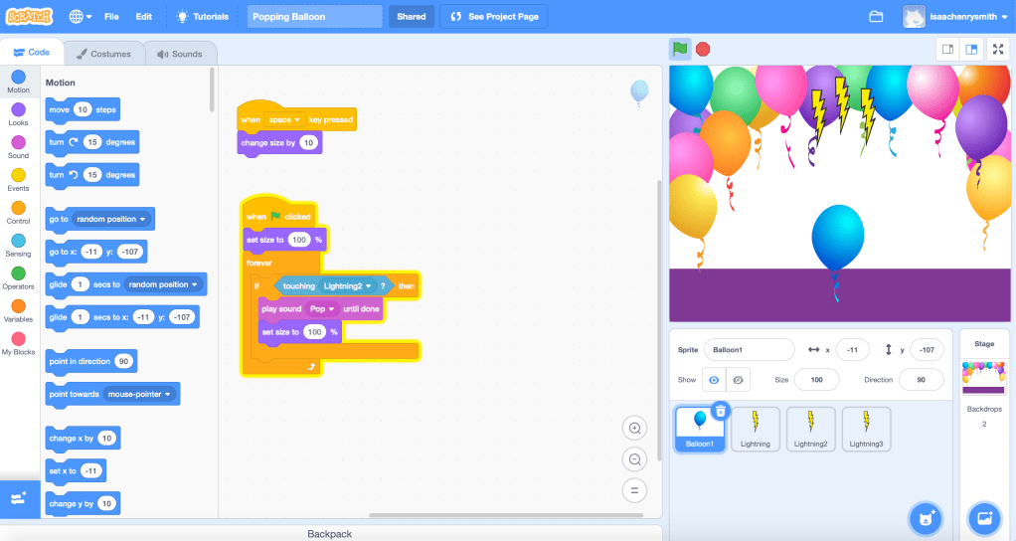Image resolution: width=1016 pixels, height=541 pixels.
Task: Zoom in on the code workspace
Action: pos(633,428)
